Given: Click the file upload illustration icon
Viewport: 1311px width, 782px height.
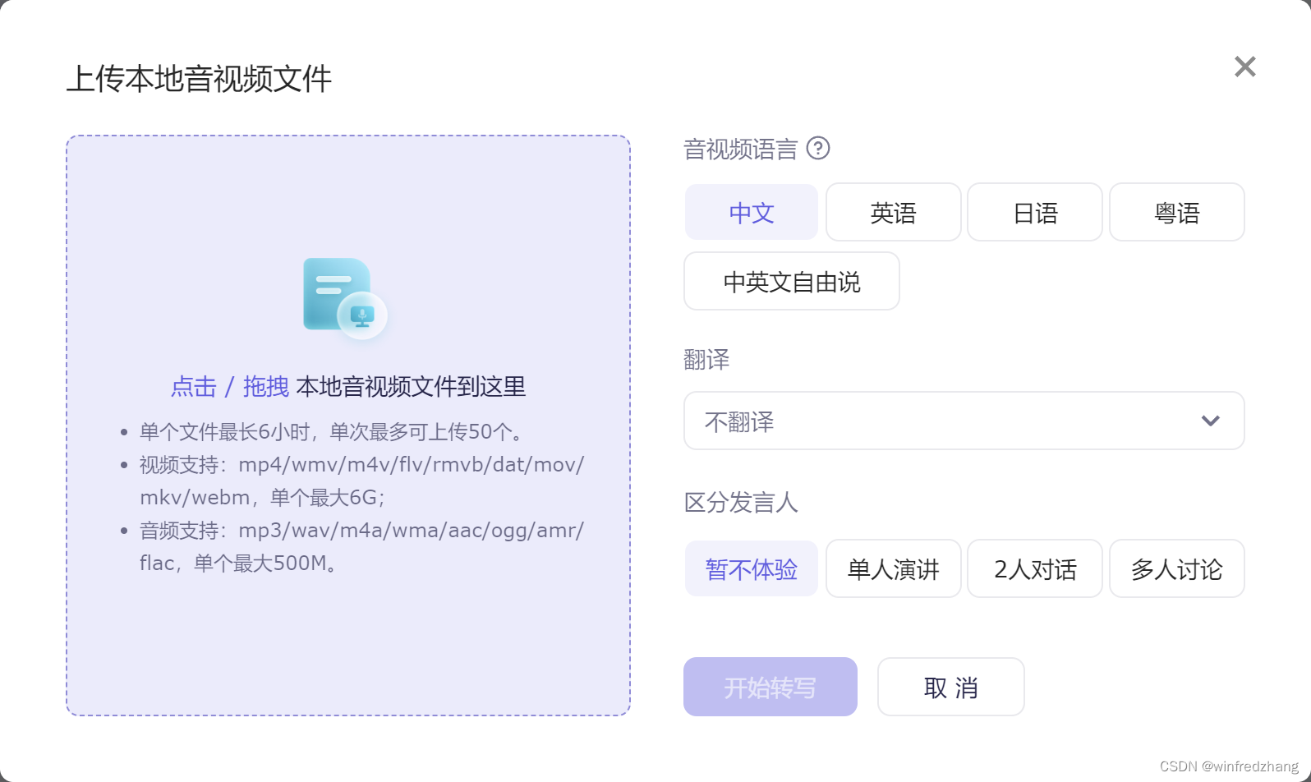Looking at the screenshot, I should (345, 298).
